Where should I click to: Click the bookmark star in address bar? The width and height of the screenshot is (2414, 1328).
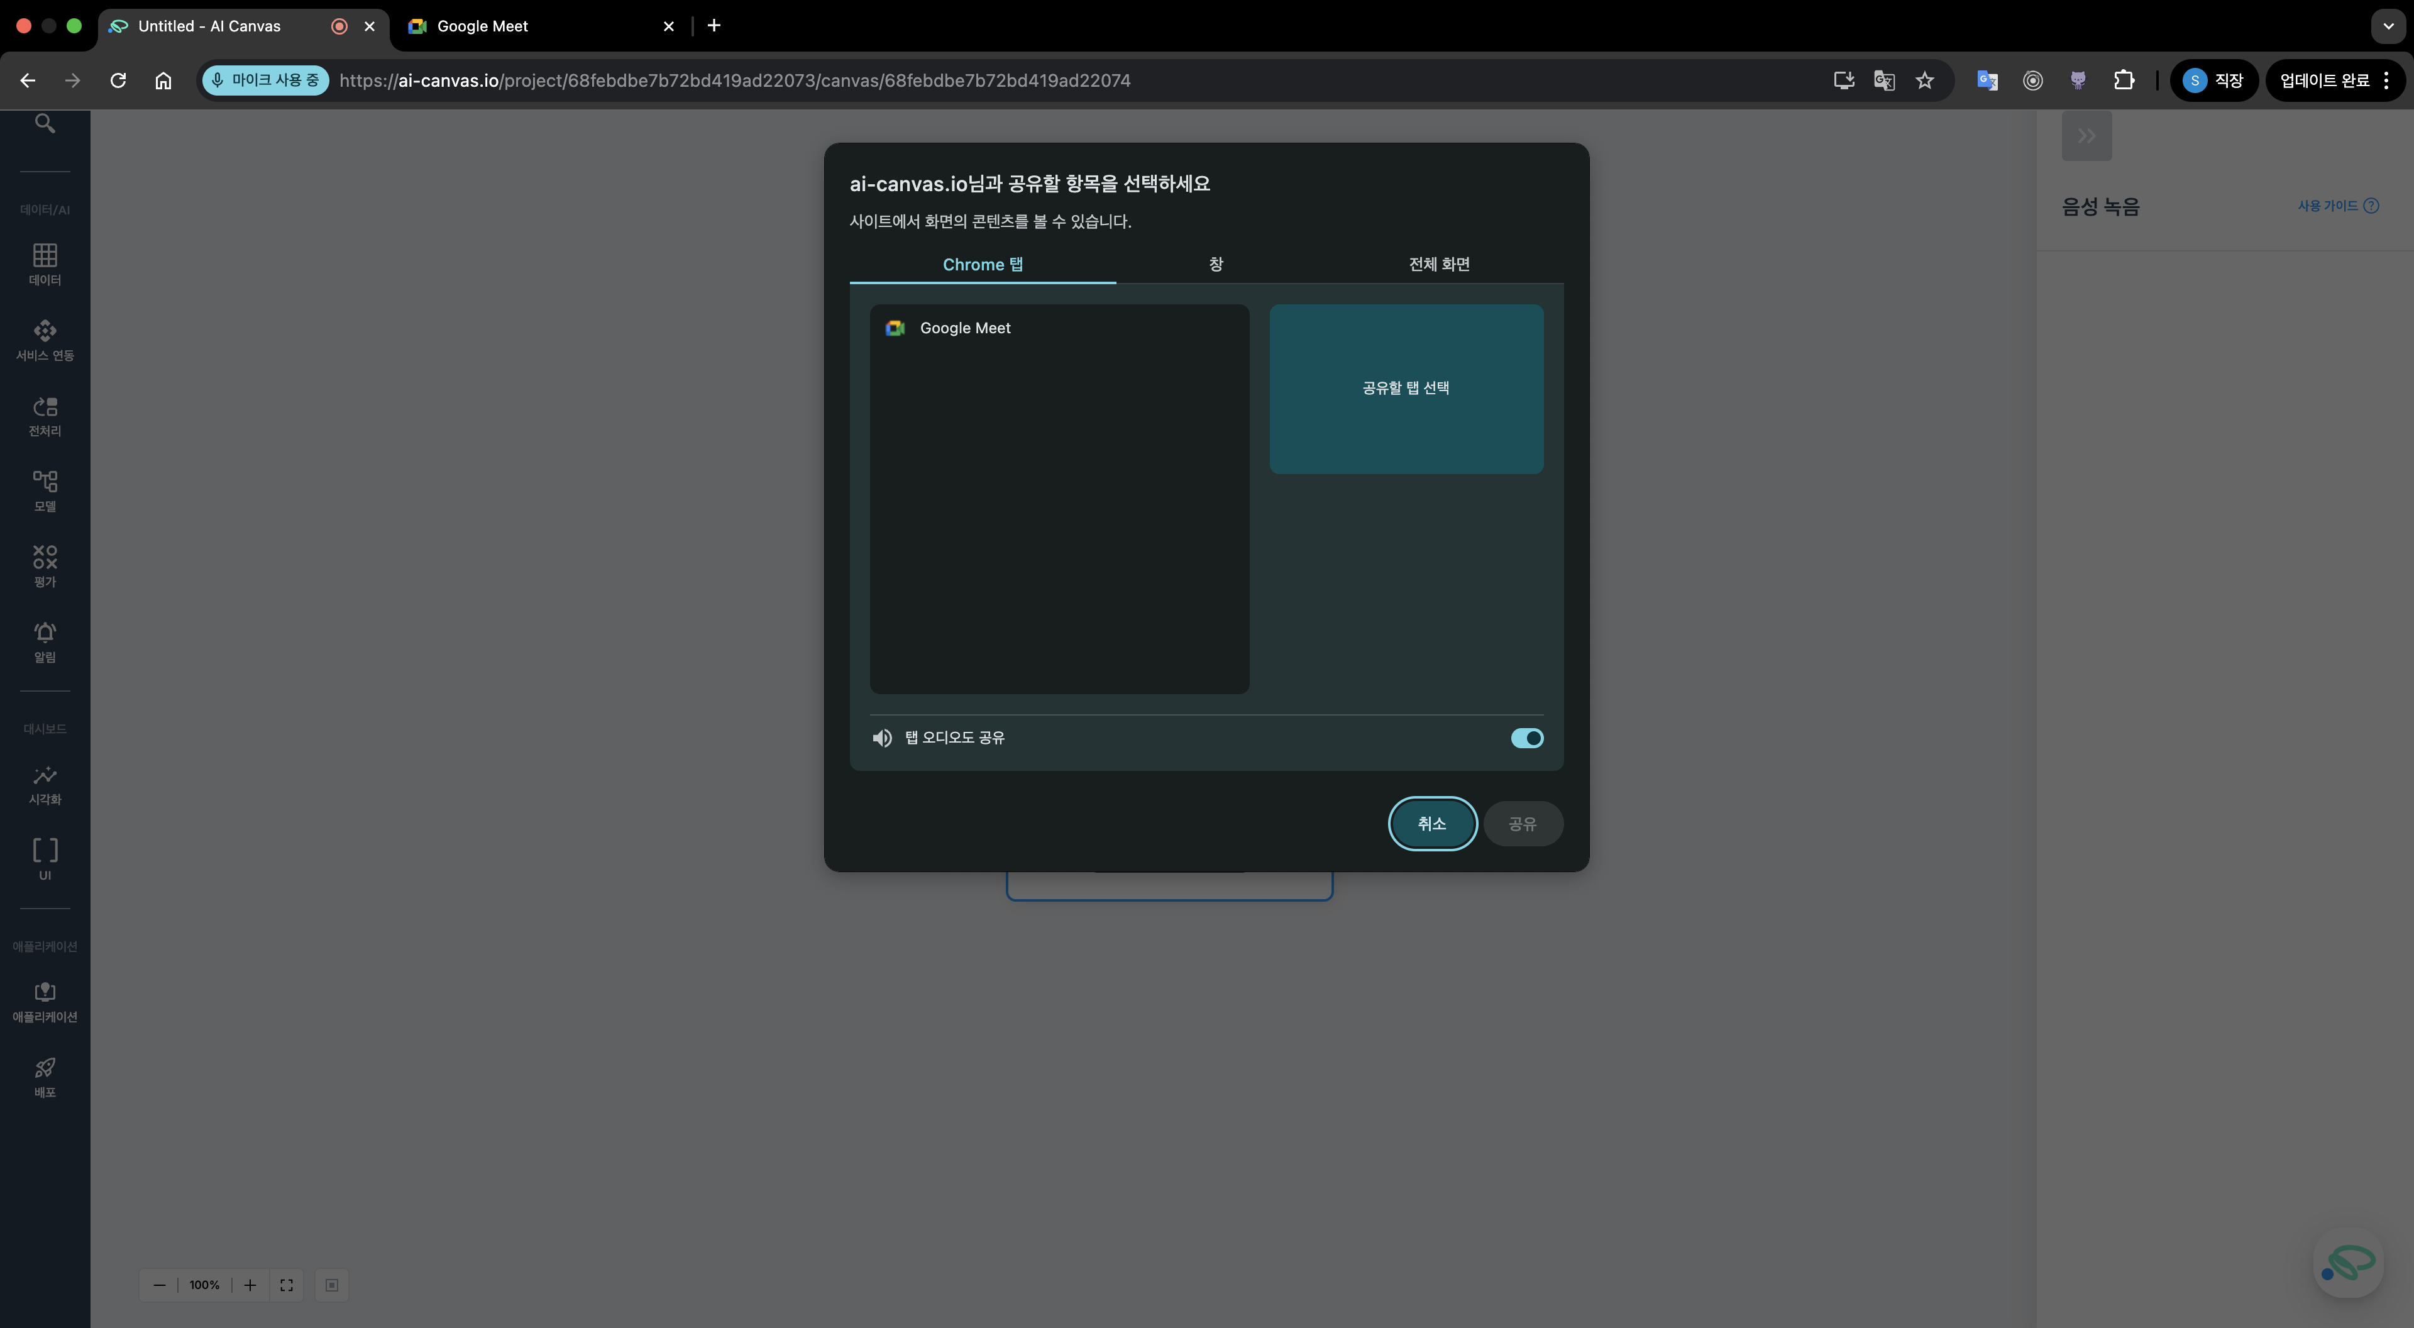1925,80
